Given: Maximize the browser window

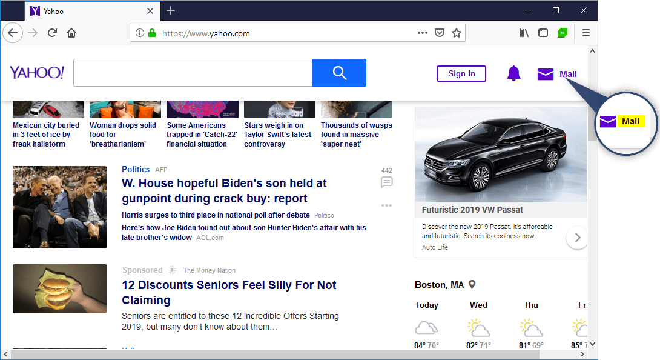Looking at the screenshot, I should pos(556,10).
